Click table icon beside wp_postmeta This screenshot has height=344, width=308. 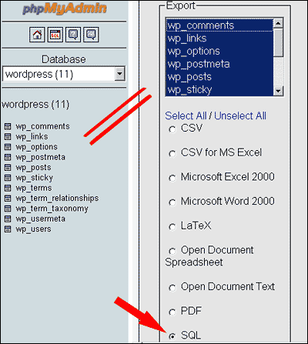8,157
